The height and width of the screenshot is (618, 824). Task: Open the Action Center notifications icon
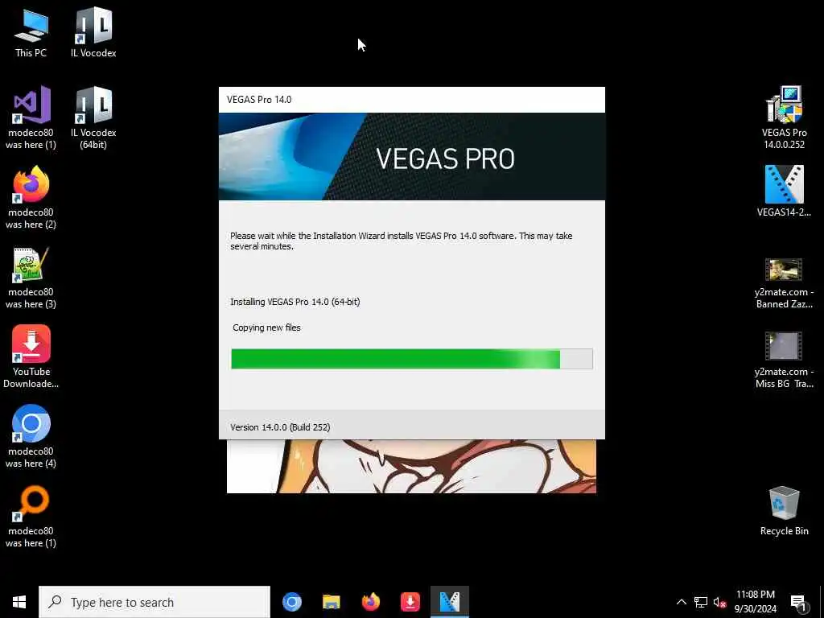pyautogui.click(x=799, y=603)
